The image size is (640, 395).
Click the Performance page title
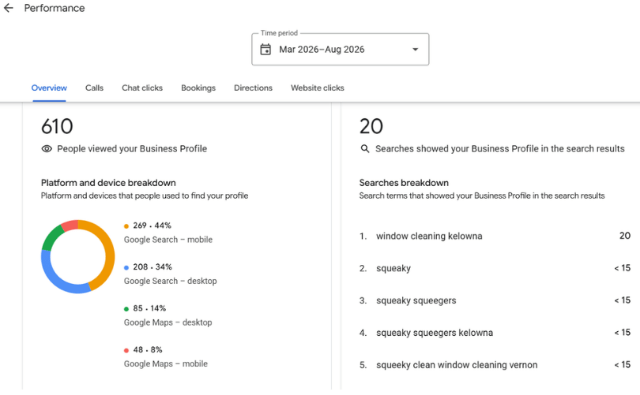pyautogui.click(x=55, y=8)
